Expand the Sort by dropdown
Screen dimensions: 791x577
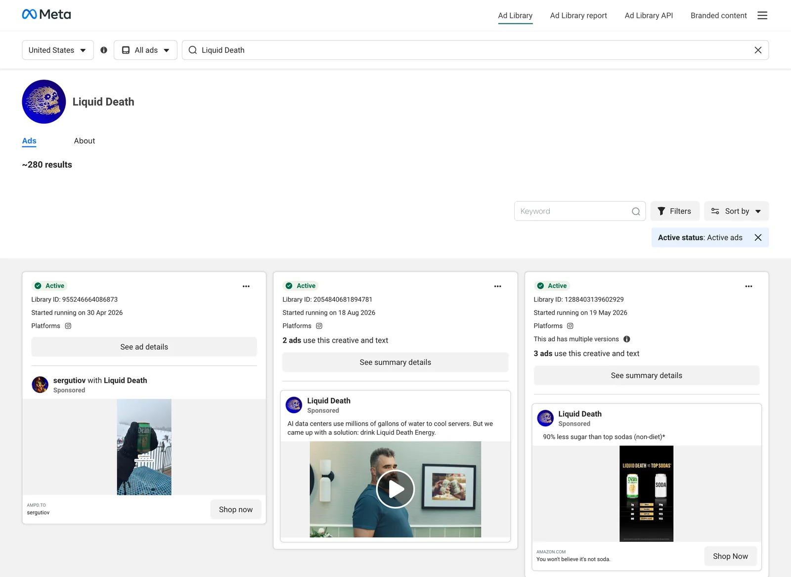point(737,211)
